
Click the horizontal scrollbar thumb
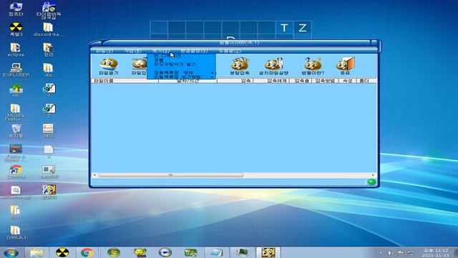(x=171, y=175)
